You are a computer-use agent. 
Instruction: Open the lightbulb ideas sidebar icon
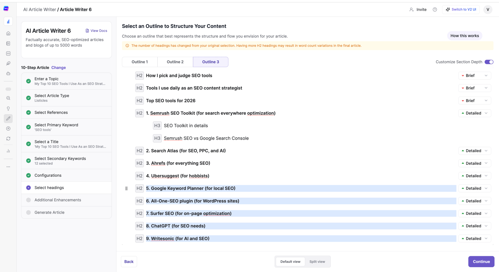(8, 109)
